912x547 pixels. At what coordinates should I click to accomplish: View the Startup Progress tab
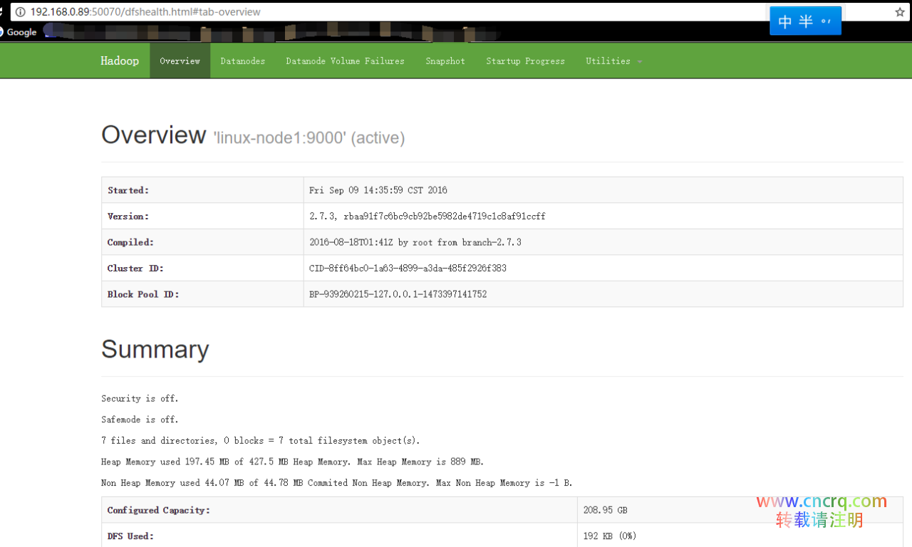(x=525, y=61)
